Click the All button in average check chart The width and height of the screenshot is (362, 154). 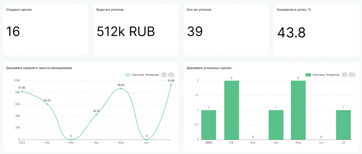click(164, 75)
